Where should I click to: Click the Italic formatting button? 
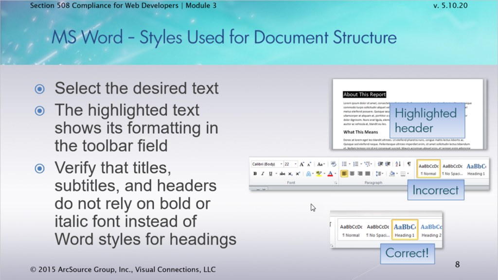263,174
